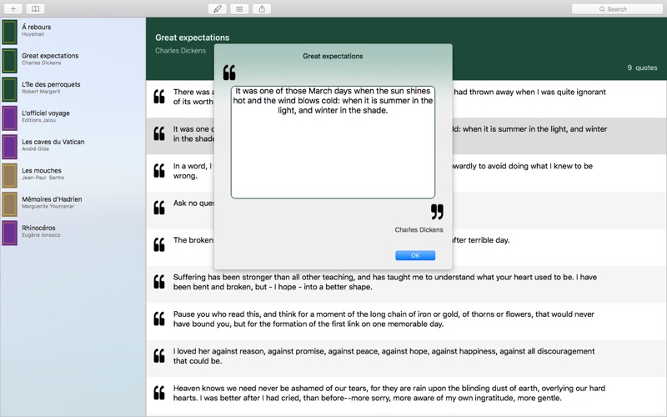Open Á rebours in the sidebar list
This screenshot has height=417, width=667.
click(36, 27)
